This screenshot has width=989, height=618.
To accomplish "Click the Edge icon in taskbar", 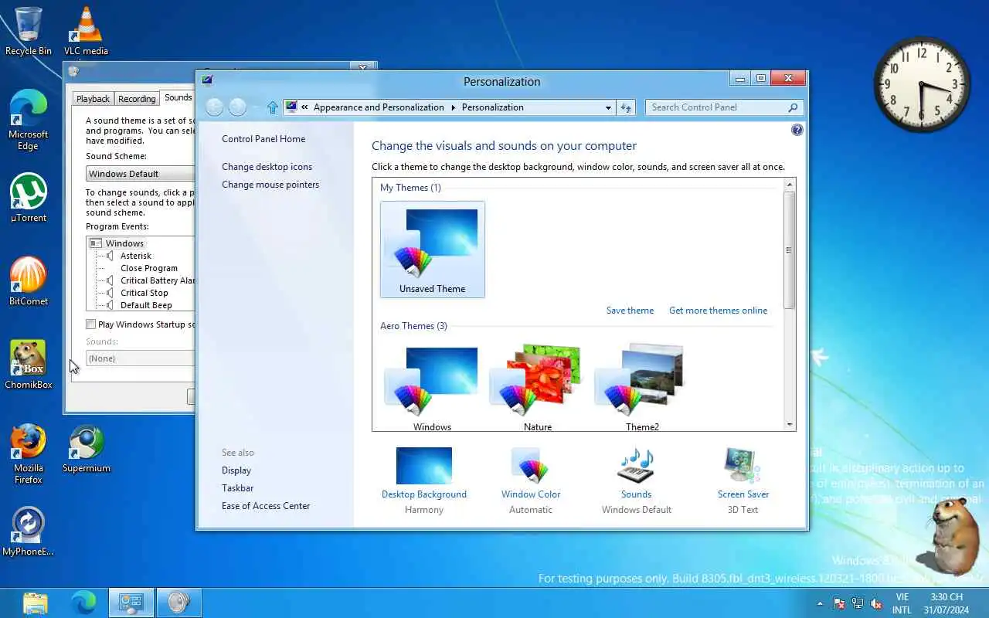I will 83,603.
